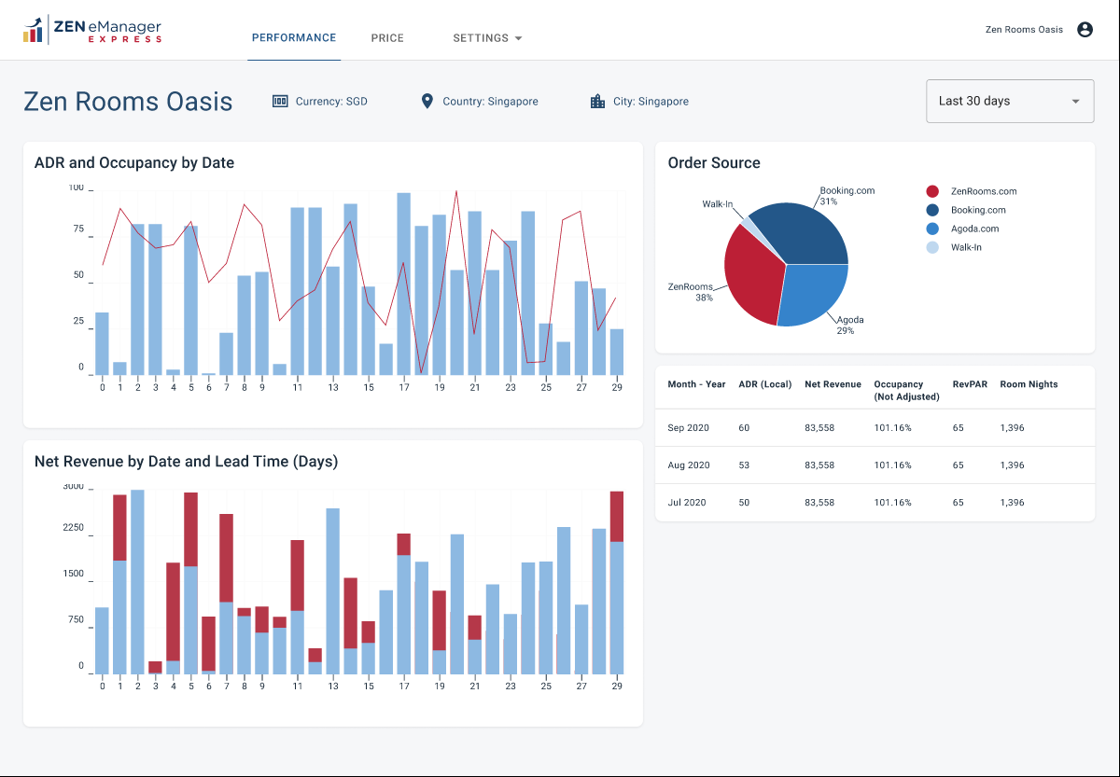
Task: Open the Performance tab
Action: click(294, 38)
